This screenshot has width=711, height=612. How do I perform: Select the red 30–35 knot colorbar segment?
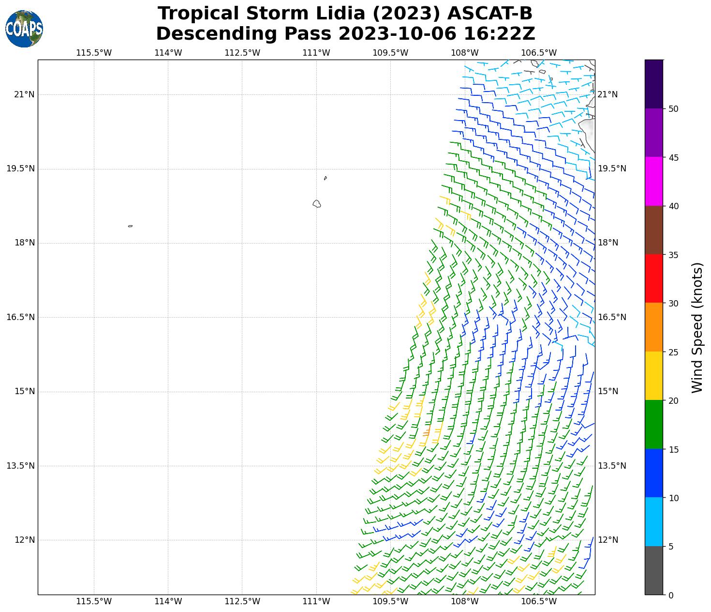[x=654, y=278]
